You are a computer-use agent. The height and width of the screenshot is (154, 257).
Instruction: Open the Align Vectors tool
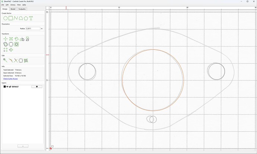click(16, 44)
